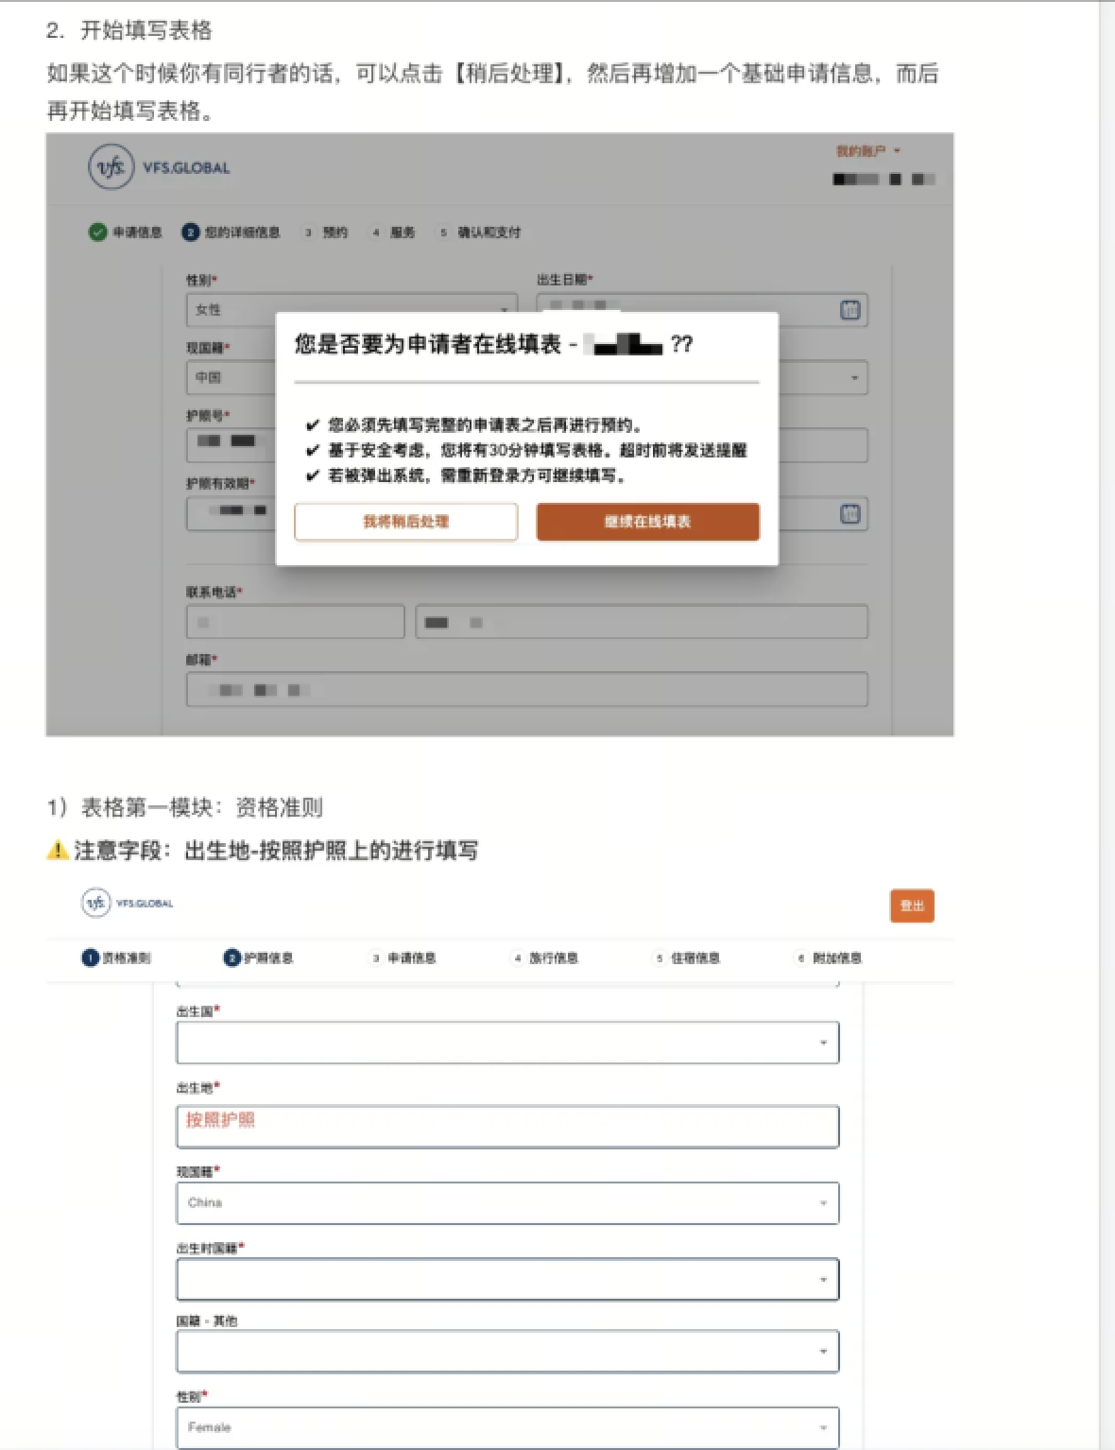1115x1450 pixels.
Task: Click the green checkmark on 申请信息 step
Action: (96, 232)
